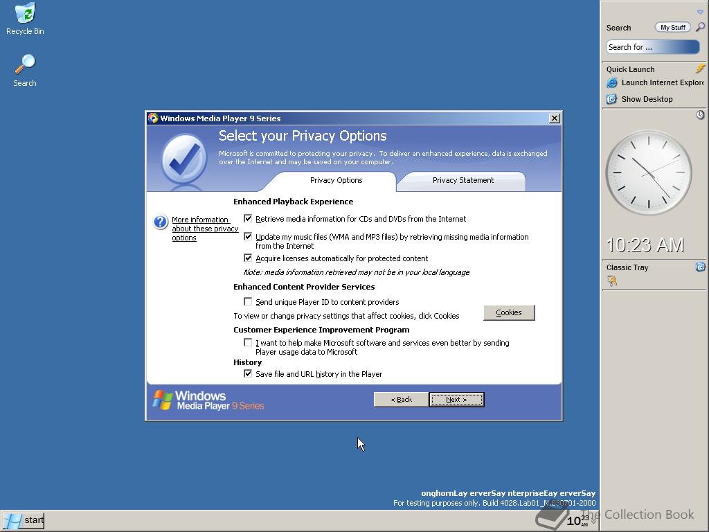The width and height of the screenshot is (709, 532).
Task: Click the History heading
Action: [x=247, y=362]
